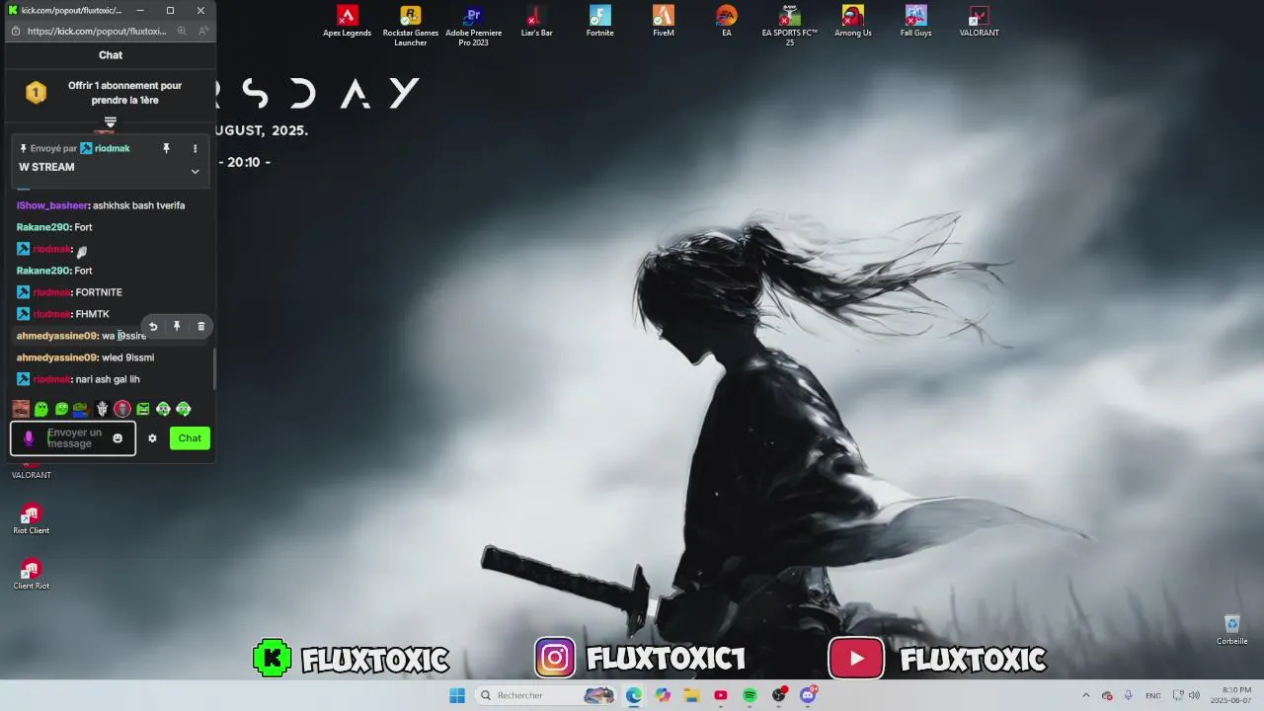Click riodmak's name in the pinned message header
1264x711 pixels.
(x=112, y=148)
